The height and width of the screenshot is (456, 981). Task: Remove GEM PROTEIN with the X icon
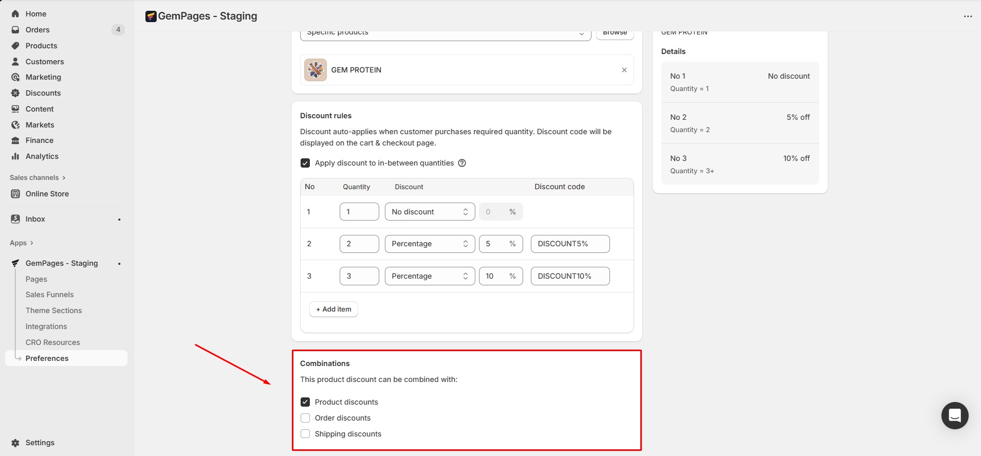point(624,70)
